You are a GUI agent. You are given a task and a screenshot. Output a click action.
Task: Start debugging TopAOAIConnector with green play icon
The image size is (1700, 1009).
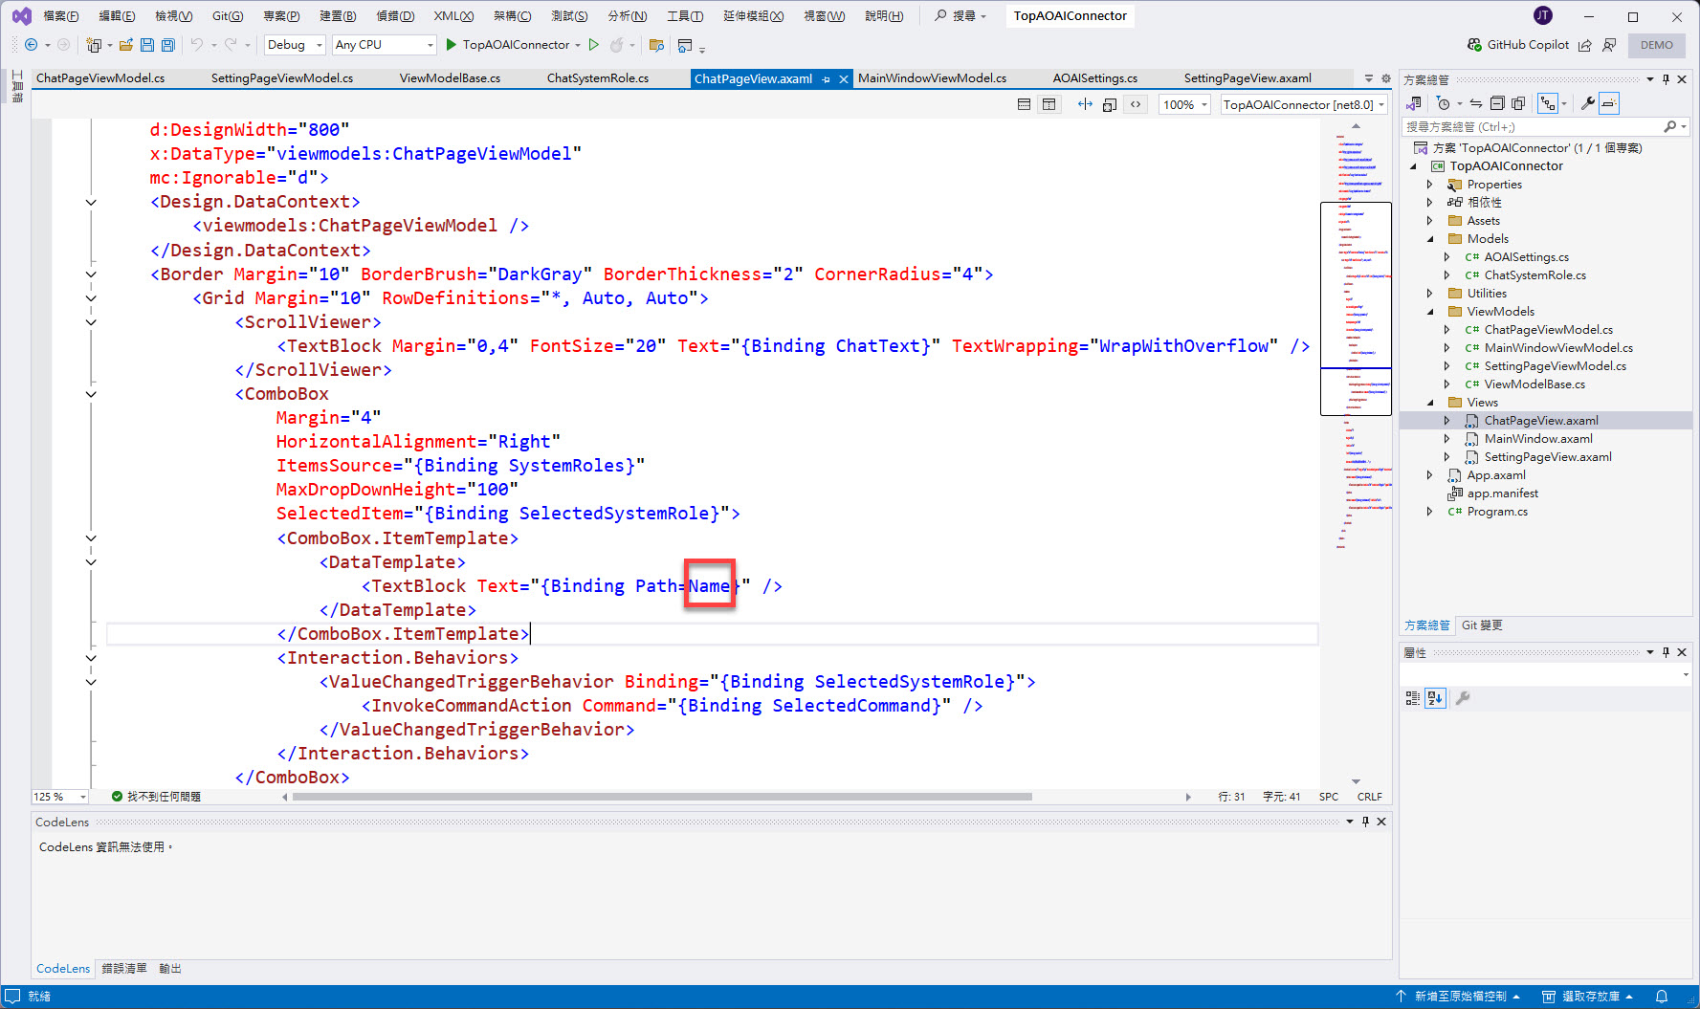tap(452, 45)
